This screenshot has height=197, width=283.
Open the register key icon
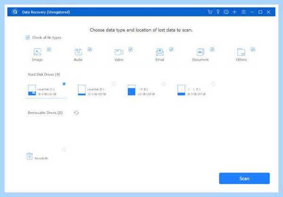coord(218,12)
